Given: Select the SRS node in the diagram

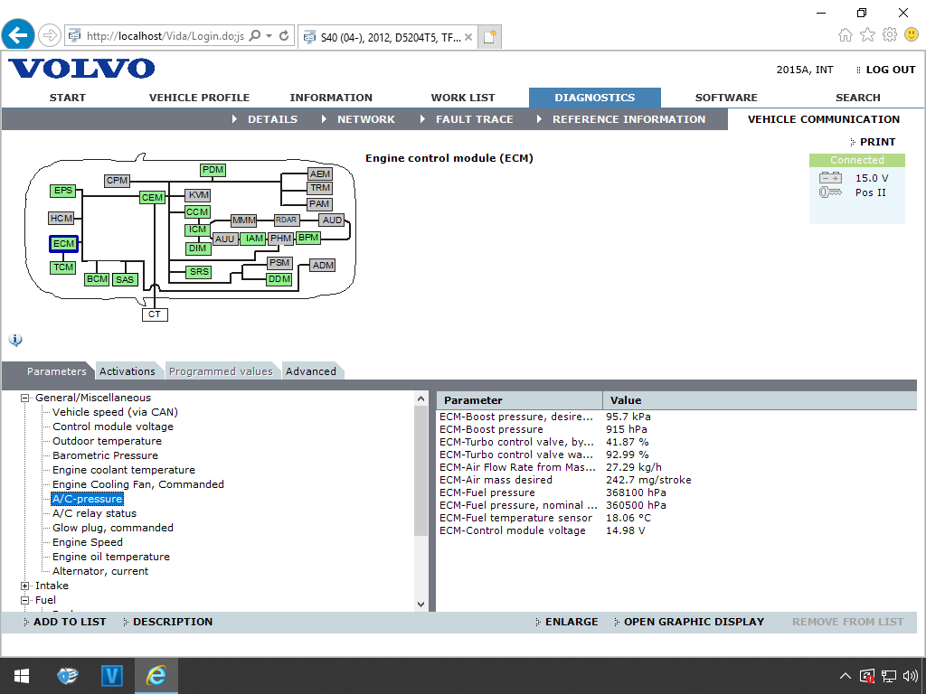Looking at the screenshot, I should (197, 272).
